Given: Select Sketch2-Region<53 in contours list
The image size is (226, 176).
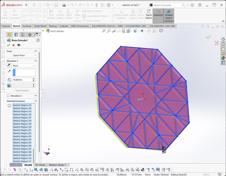Looking at the screenshot, I should point(22,105).
